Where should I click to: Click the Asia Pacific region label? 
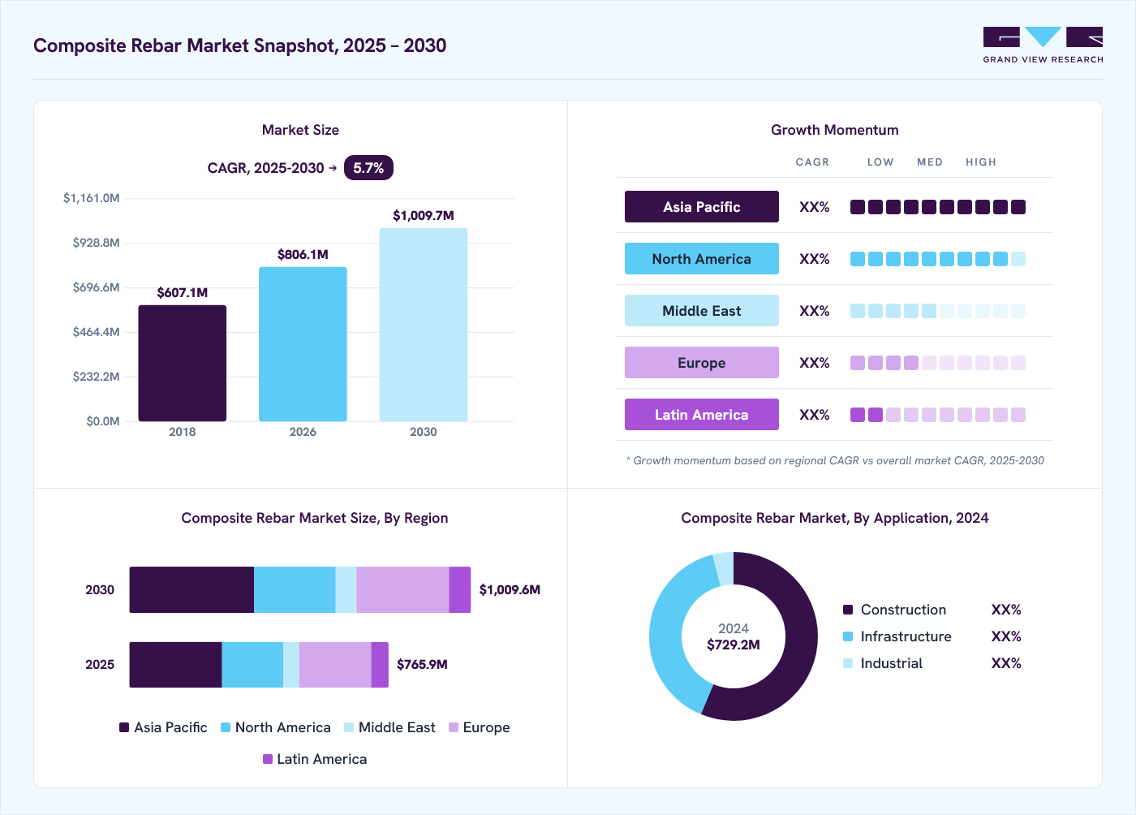point(702,207)
